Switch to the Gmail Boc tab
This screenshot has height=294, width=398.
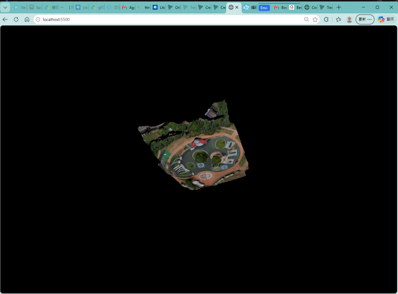click(280, 7)
